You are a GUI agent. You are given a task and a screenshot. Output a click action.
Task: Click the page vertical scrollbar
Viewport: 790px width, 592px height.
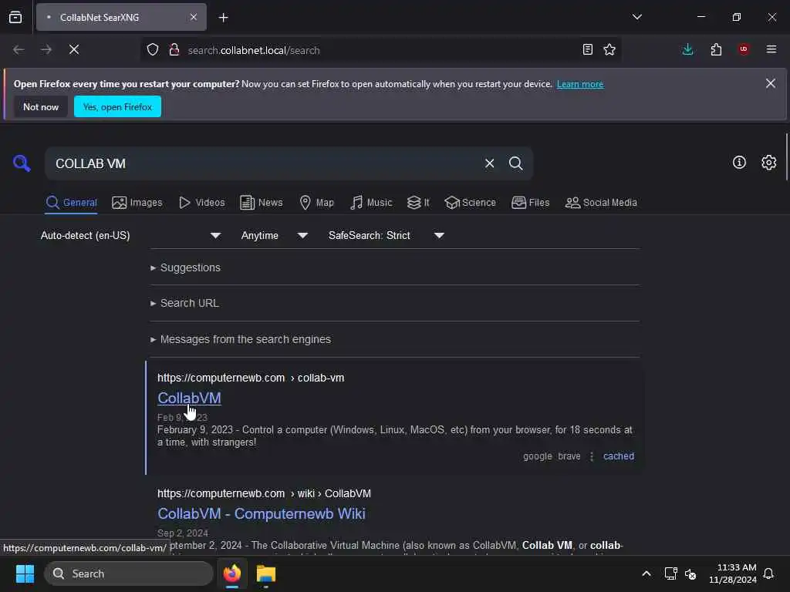(786, 157)
